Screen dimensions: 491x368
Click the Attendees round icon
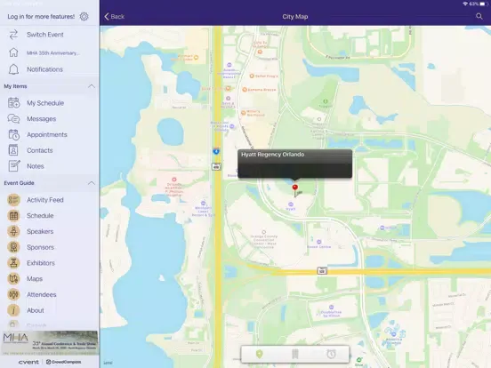click(x=13, y=294)
